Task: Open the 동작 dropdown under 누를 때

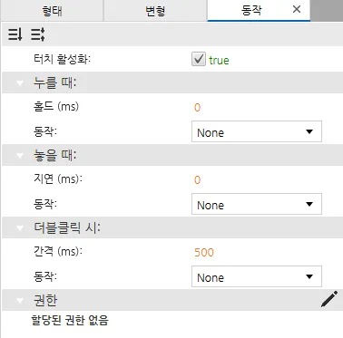Action: (x=257, y=131)
